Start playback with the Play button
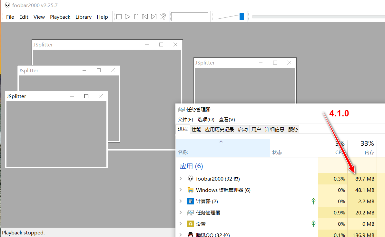385x237 pixels. coord(128,17)
